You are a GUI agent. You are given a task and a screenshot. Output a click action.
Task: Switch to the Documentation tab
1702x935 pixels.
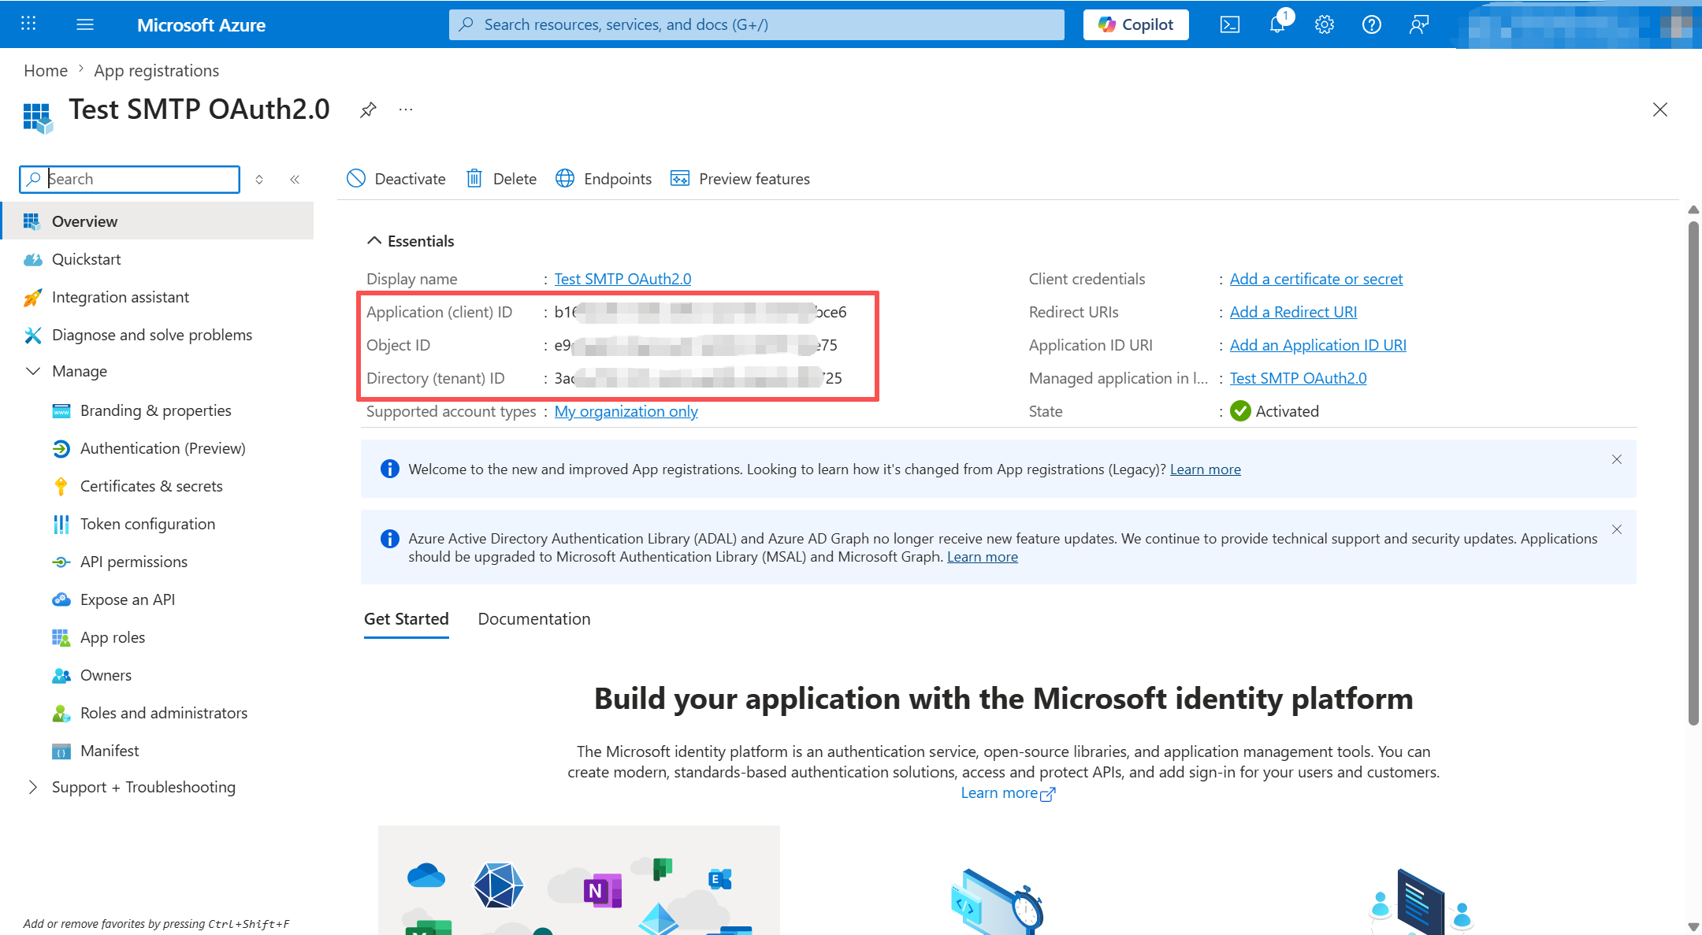coord(534,619)
